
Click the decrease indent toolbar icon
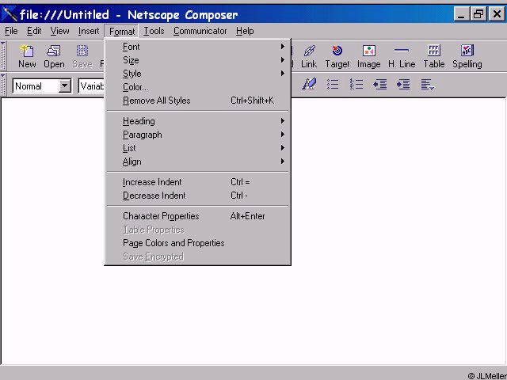click(379, 85)
